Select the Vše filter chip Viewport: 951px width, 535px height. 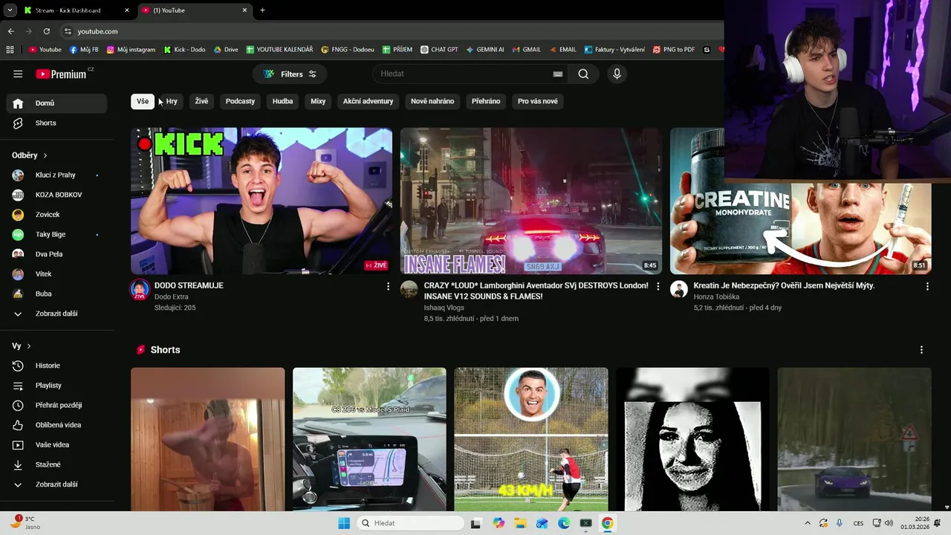pyautogui.click(x=143, y=101)
